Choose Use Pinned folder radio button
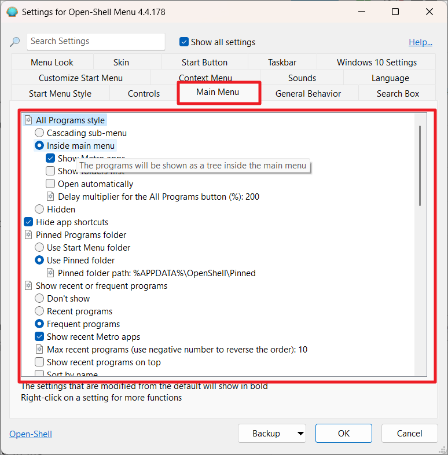This screenshot has height=455, width=448. 39,260
